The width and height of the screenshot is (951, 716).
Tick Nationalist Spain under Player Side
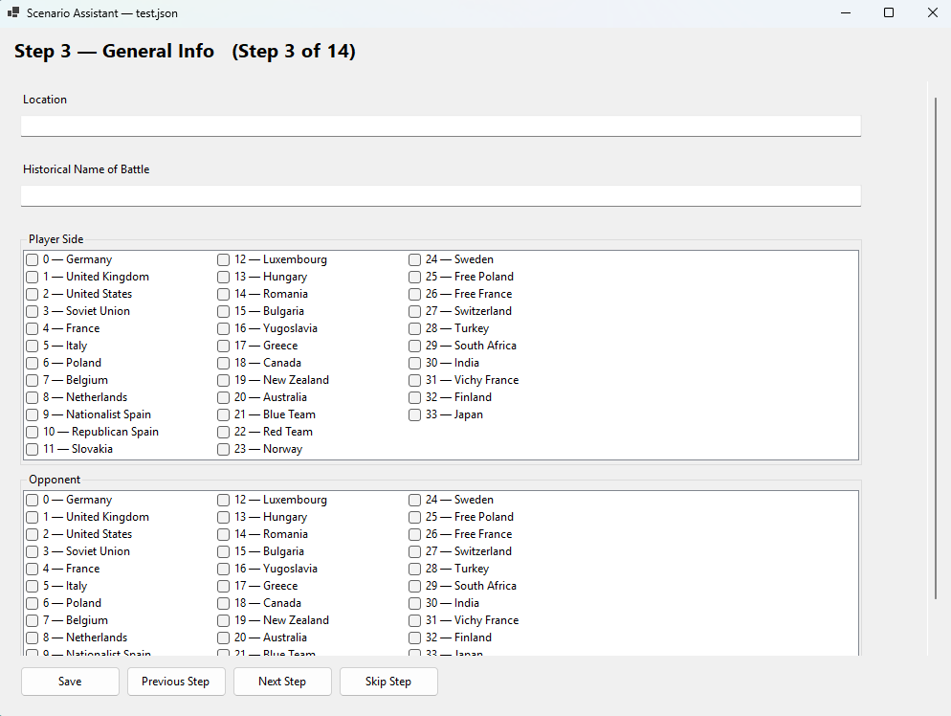pyautogui.click(x=33, y=415)
